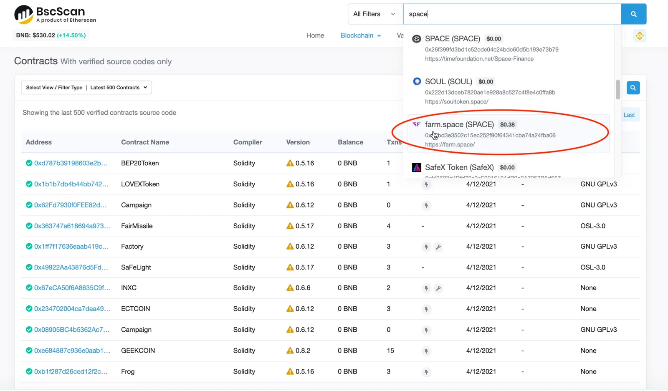
Task: Click the wrench icon in INXC row
Action: 438,288
